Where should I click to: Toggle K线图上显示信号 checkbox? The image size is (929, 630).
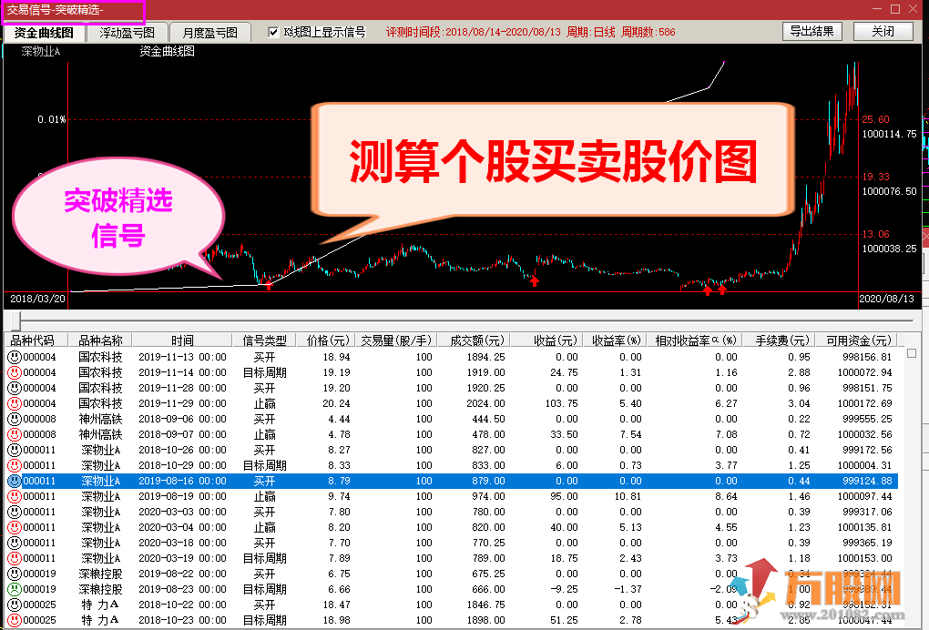coord(273,32)
